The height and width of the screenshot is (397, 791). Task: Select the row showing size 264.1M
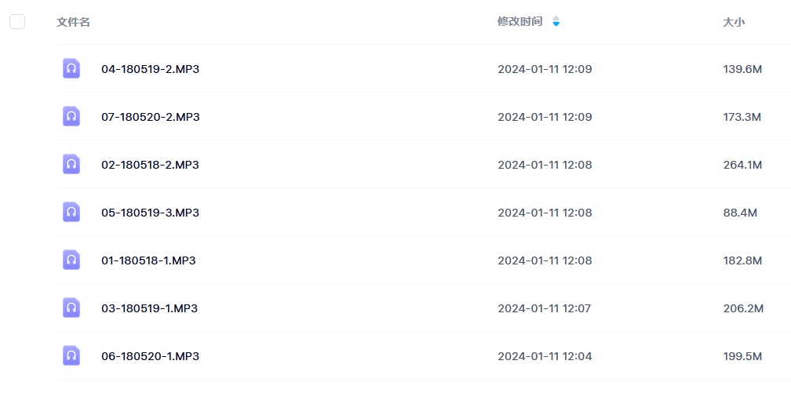424,165
